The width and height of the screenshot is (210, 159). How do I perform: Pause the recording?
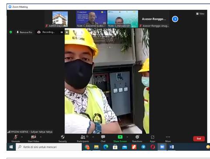(x=62, y=32)
